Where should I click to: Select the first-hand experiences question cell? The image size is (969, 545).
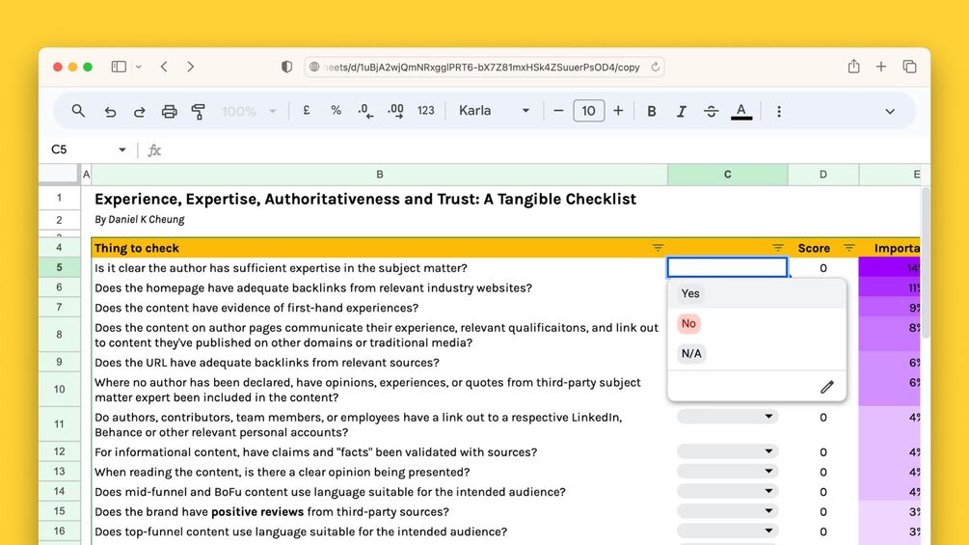pyautogui.click(x=380, y=308)
